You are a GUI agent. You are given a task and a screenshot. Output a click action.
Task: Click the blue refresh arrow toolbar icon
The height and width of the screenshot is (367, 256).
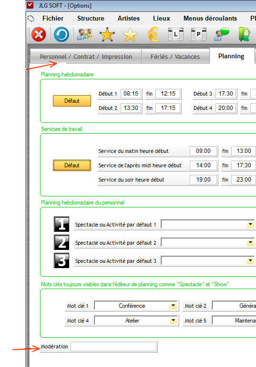click(x=61, y=34)
